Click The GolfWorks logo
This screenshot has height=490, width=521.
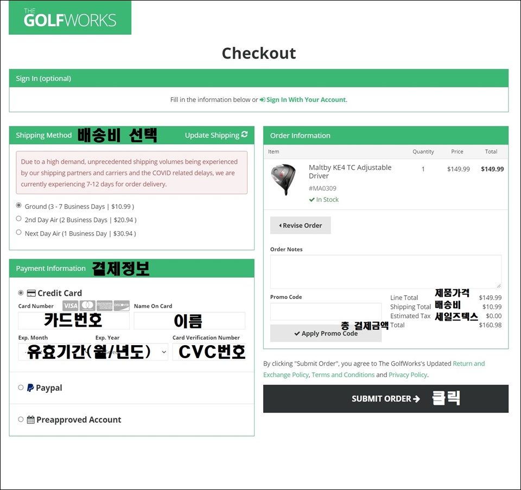[x=70, y=17]
